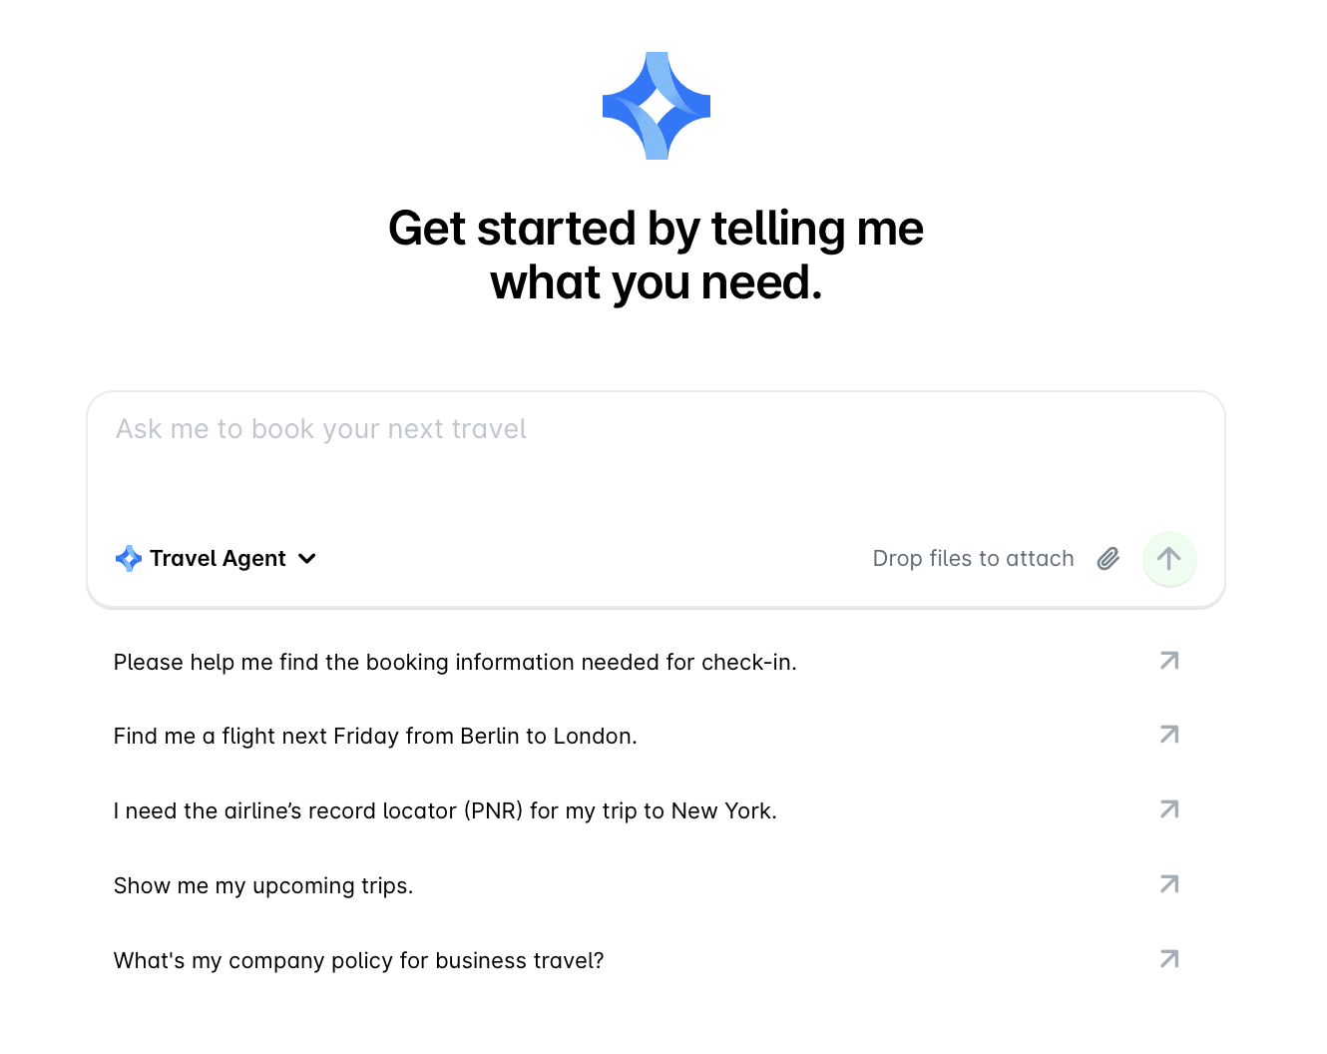Click the green circular send button
Image resolution: width=1327 pixels, height=1054 pixels.
tap(1169, 559)
